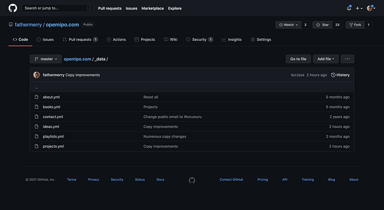Screen dimensions: 384x210
Task: Click the GitHub mark in footer
Action: pyautogui.click(x=192, y=180)
